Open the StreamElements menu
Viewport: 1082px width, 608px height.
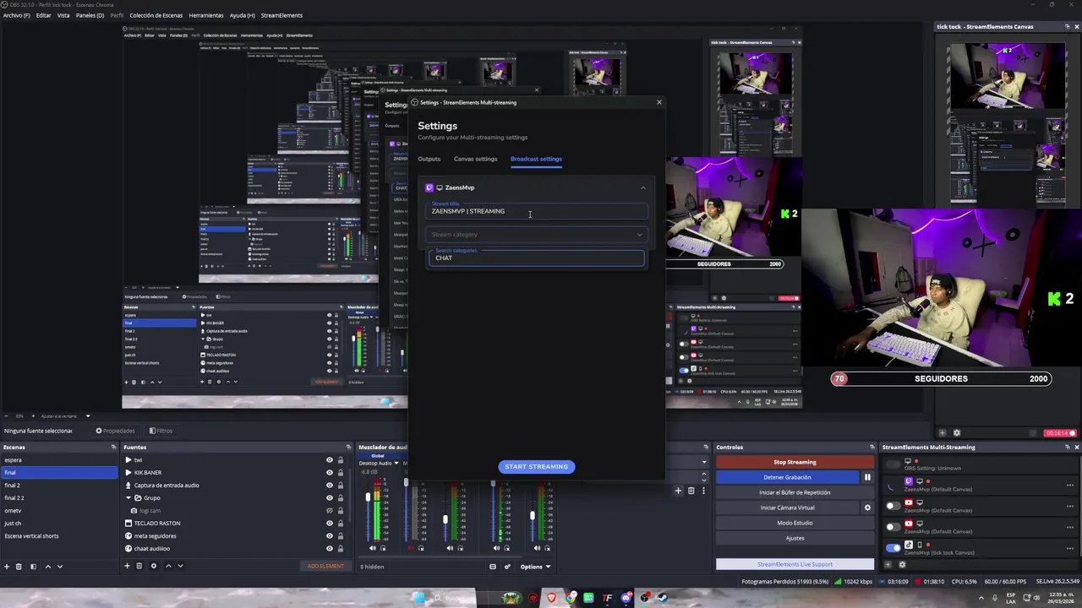281,15
